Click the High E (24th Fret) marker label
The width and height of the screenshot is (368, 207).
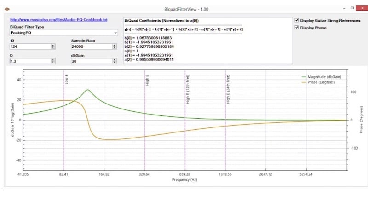pos(228,89)
